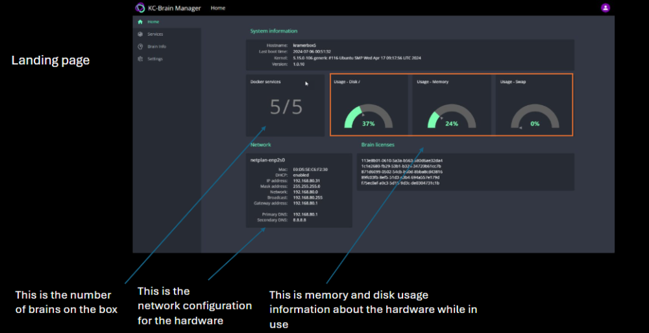The image size is (649, 333).
Task: Click the Docker services card title
Action: 265,82
